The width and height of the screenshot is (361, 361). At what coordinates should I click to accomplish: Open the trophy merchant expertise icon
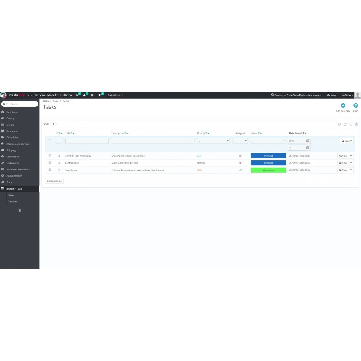(100, 95)
